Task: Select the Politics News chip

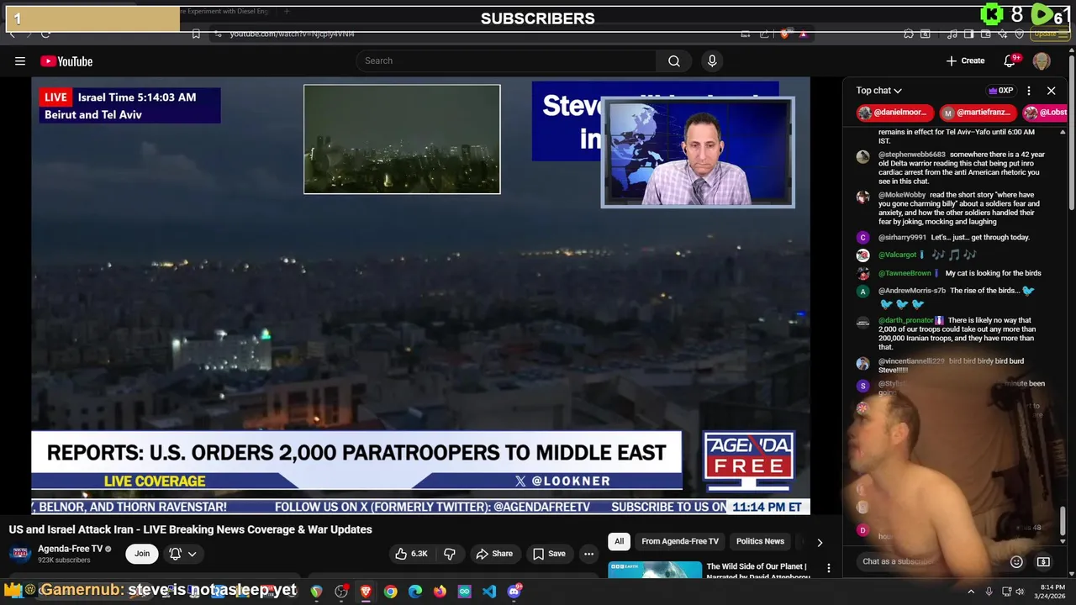Action: tap(760, 541)
